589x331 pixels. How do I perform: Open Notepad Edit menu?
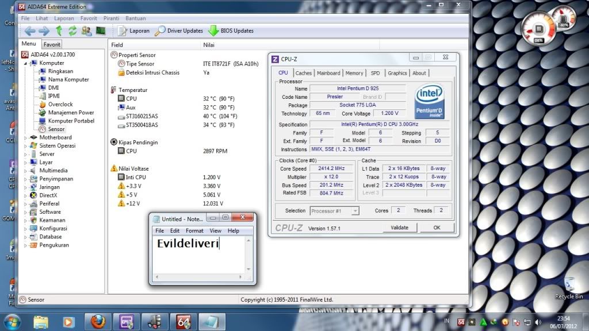[x=175, y=231]
